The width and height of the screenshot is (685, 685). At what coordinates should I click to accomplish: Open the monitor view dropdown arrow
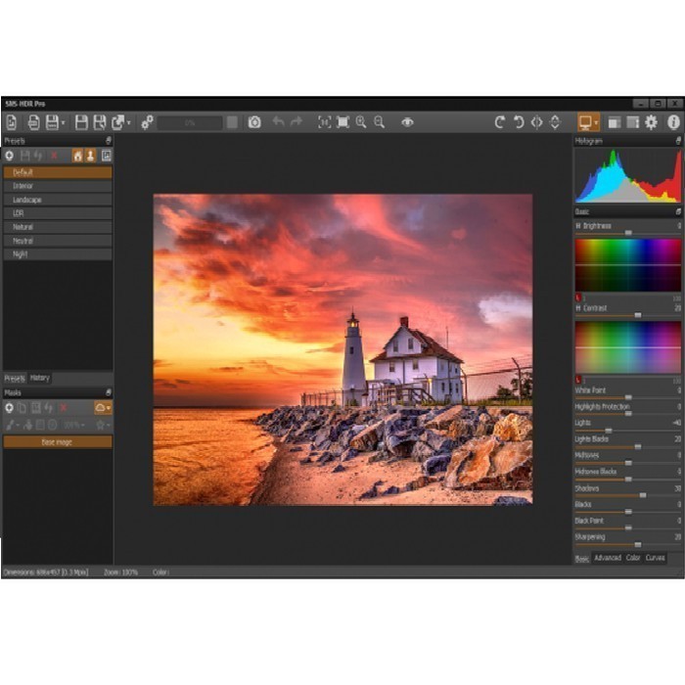tap(596, 122)
